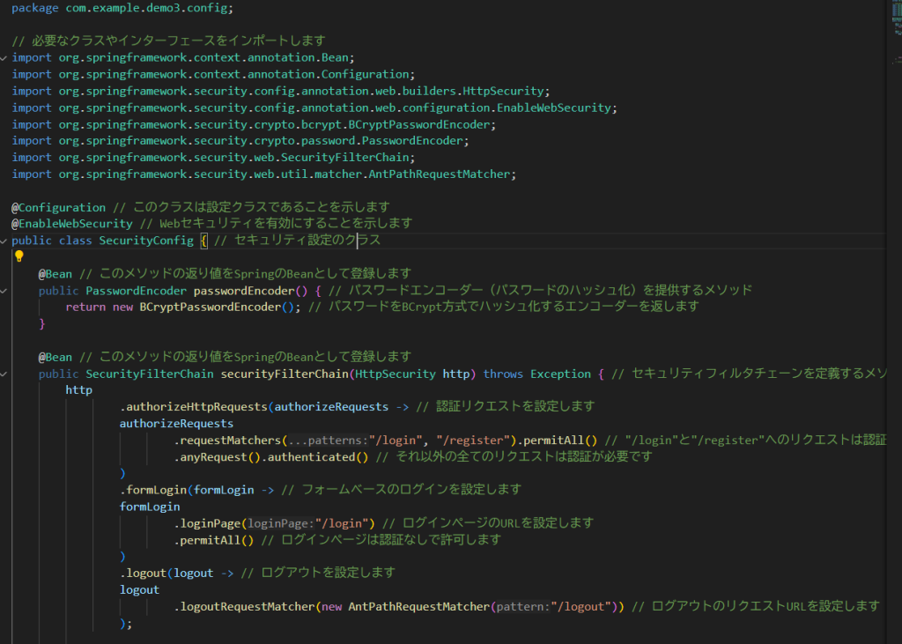Viewport: 902px width, 644px height.
Task: Click the "/register" string in requestMatchers
Action: pos(474,440)
